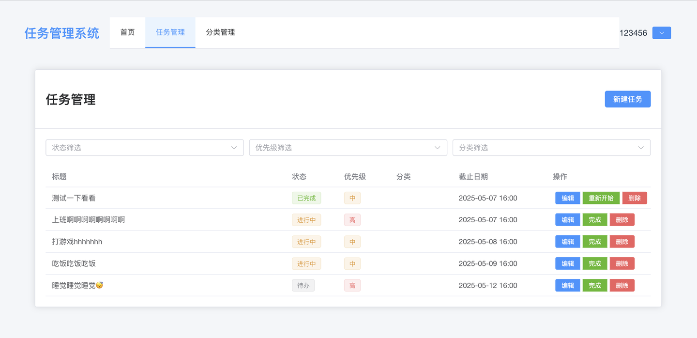Screen dimensions: 697x338
Task: Click the 高 priority tag of 上班啊啊啊啊啊啊啊啊
Action: tap(352, 219)
